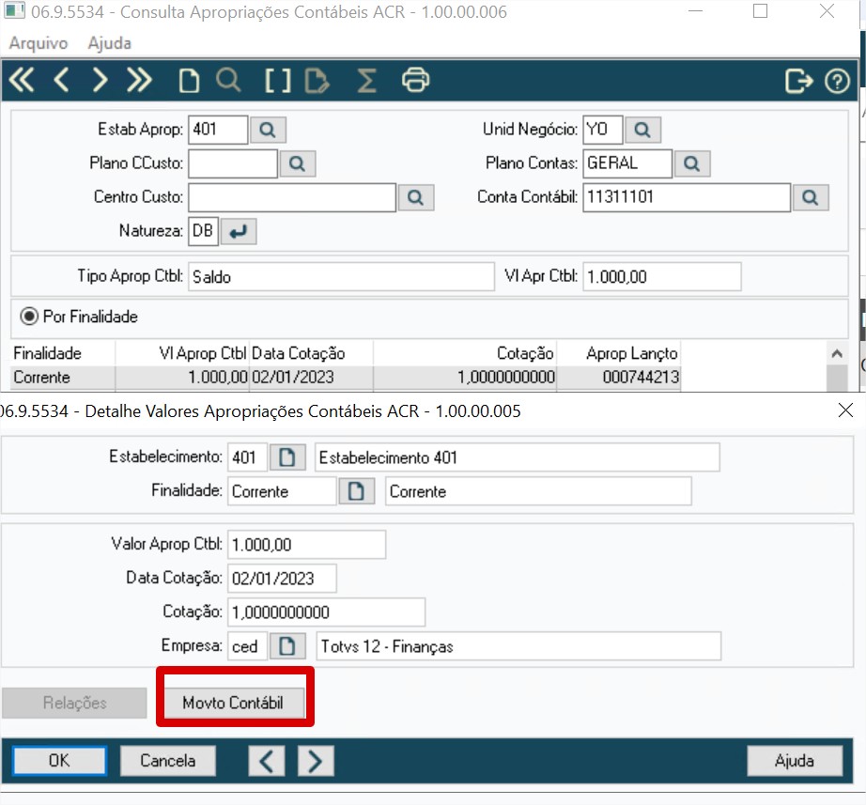Screen dimensions: 866x805
Task: Select the Corrente row in Finalidade grid
Action: 346,378
